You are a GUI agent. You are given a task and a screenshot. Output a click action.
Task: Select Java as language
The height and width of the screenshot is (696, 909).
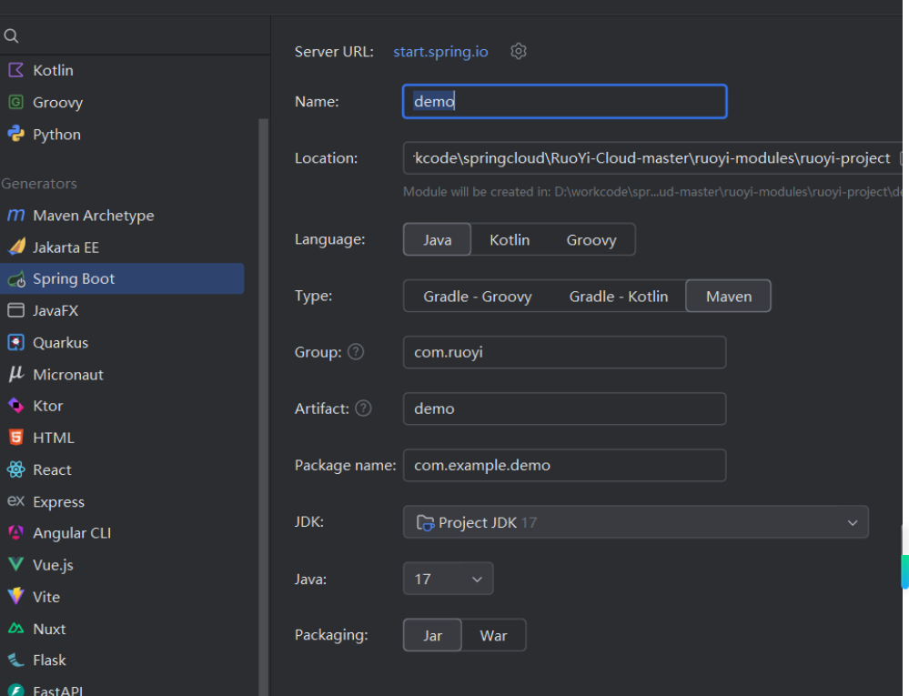[437, 239]
